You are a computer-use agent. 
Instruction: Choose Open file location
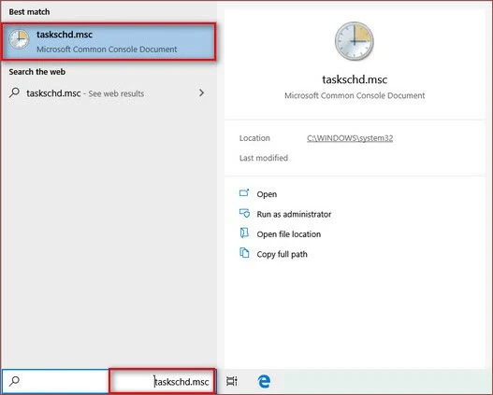[x=289, y=234]
